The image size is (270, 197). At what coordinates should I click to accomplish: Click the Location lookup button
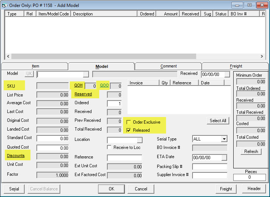pos(139,140)
